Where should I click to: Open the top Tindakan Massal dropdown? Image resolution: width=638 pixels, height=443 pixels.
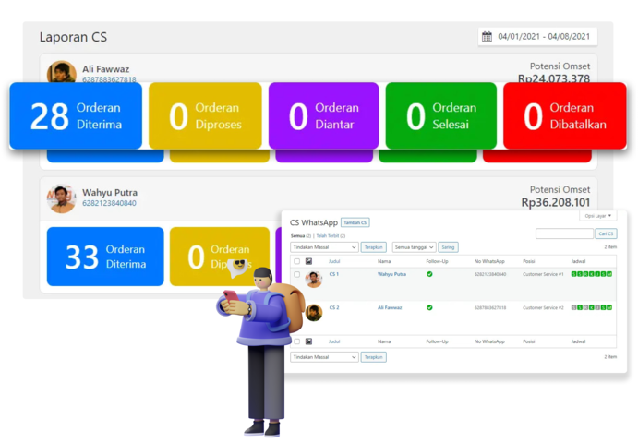coord(324,247)
